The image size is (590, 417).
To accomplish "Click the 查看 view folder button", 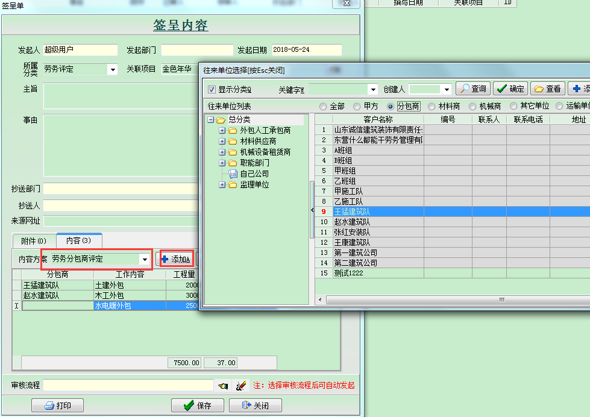I will pyautogui.click(x=547, y=89).
